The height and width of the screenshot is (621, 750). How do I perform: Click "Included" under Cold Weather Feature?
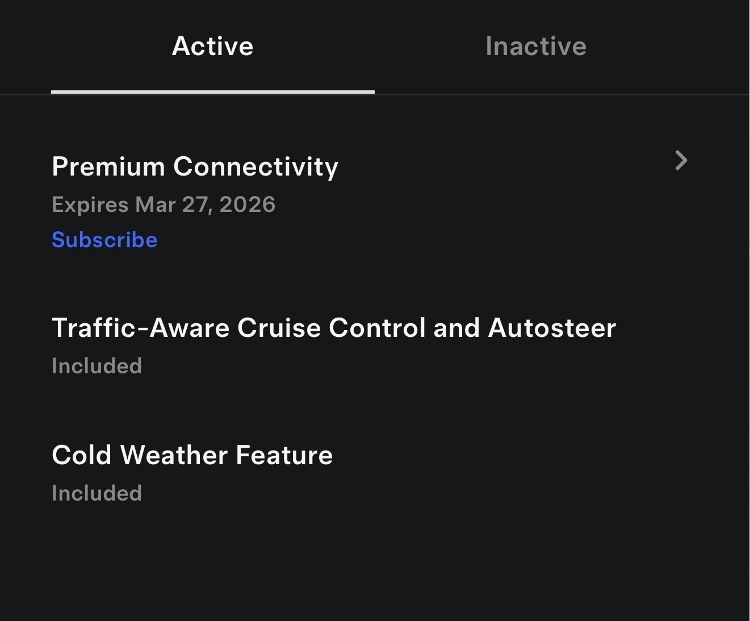click(97, 493)
